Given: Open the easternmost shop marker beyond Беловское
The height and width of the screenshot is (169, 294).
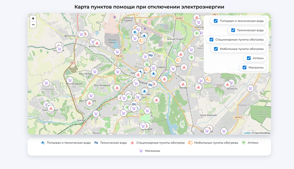Looking at the screenshot, I should [250, 88].
